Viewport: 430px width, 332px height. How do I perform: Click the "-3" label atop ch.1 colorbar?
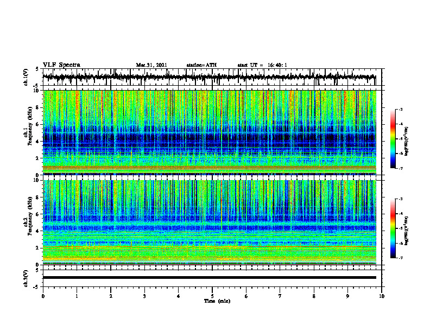(x=401, y=109)
